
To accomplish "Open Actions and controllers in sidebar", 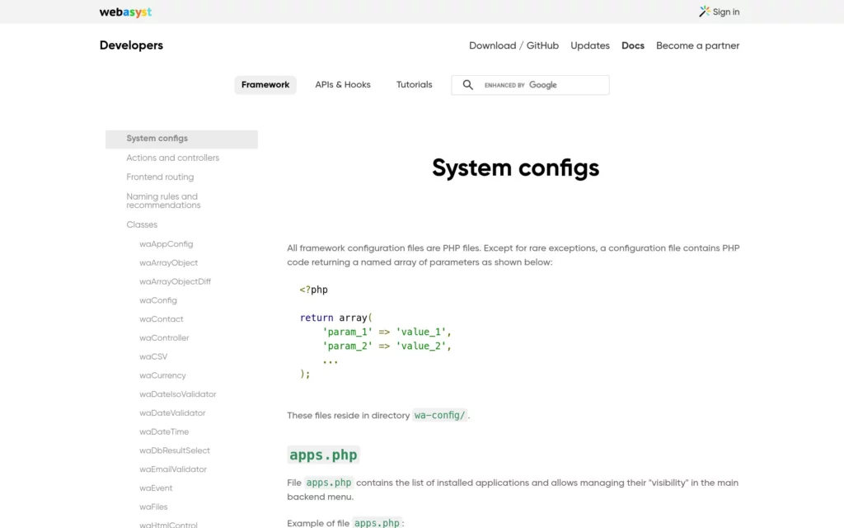I will 173,158.
